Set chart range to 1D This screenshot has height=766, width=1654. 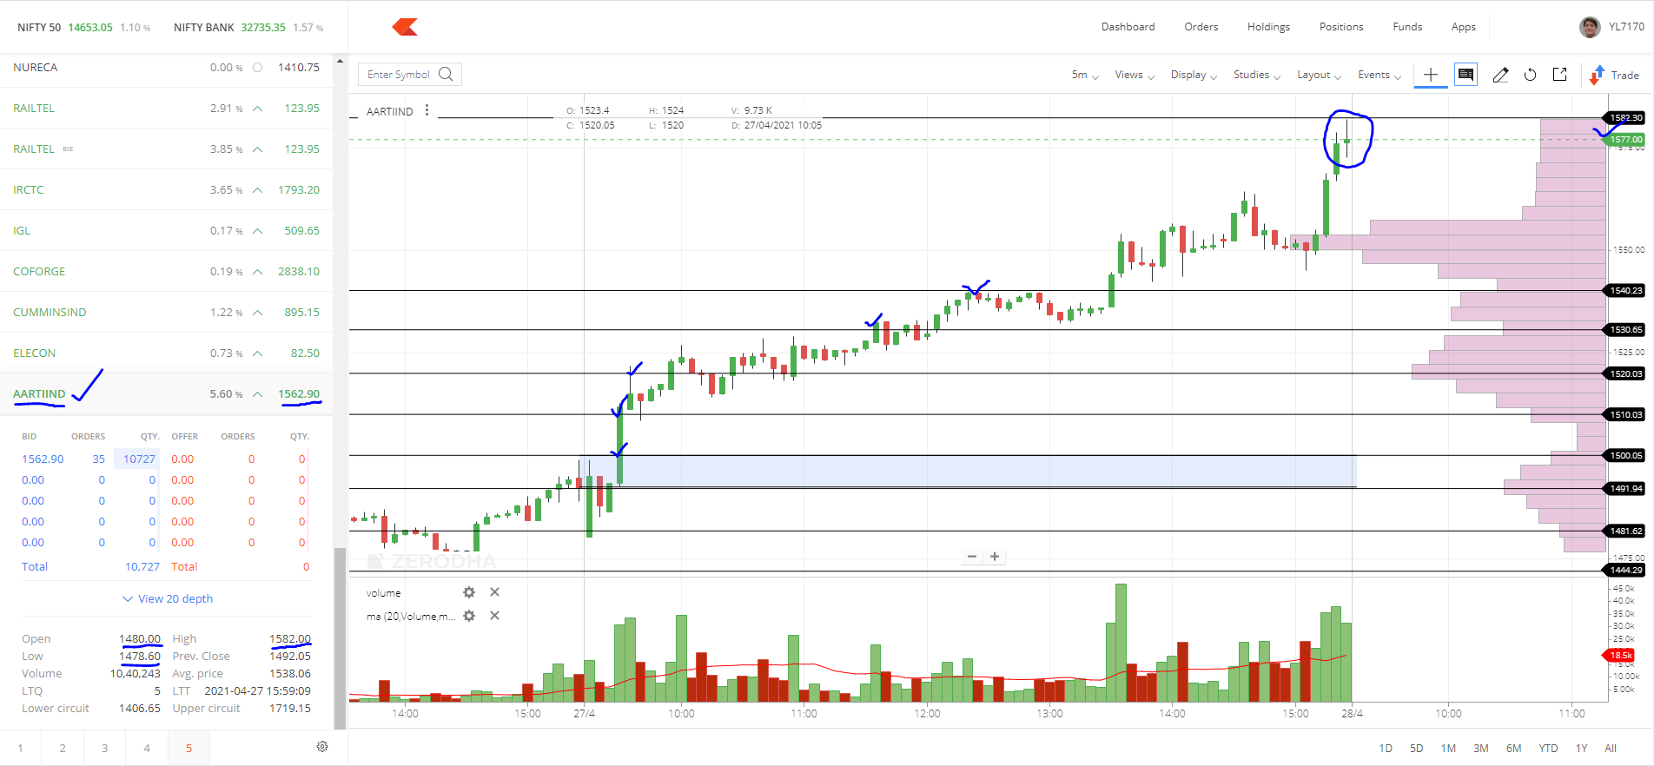(1386, 748)
